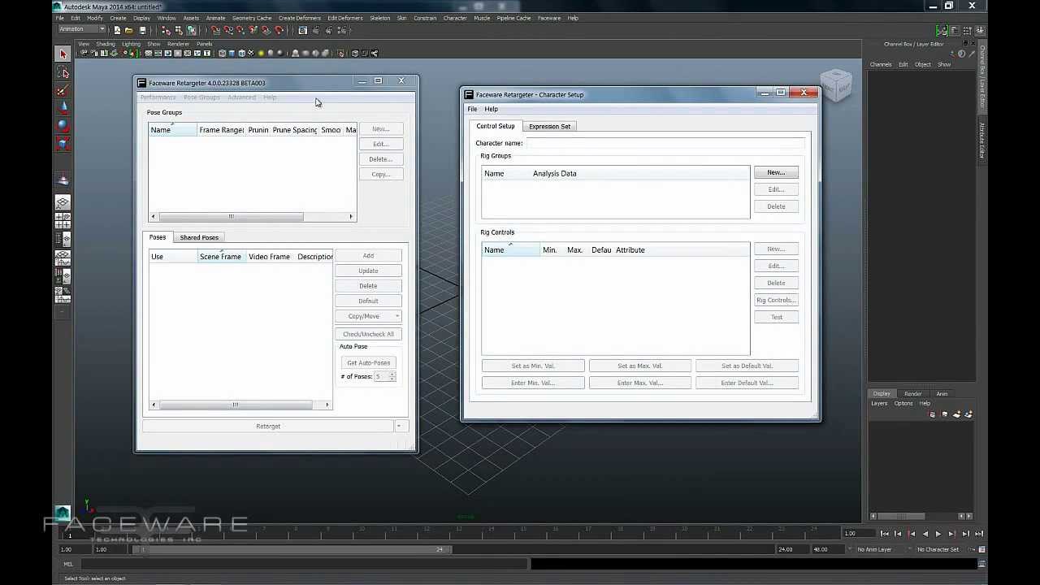
Task: Open the Channels menu in Channel Box
Action: (x=881, y=64)
